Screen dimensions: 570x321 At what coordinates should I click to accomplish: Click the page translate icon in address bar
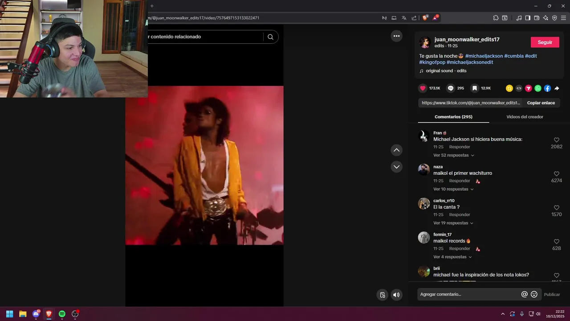pyautogui.click(x=404, y=18)
